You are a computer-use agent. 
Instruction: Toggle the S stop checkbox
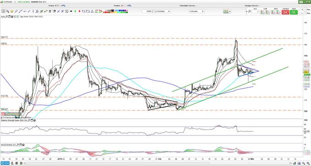300,10
